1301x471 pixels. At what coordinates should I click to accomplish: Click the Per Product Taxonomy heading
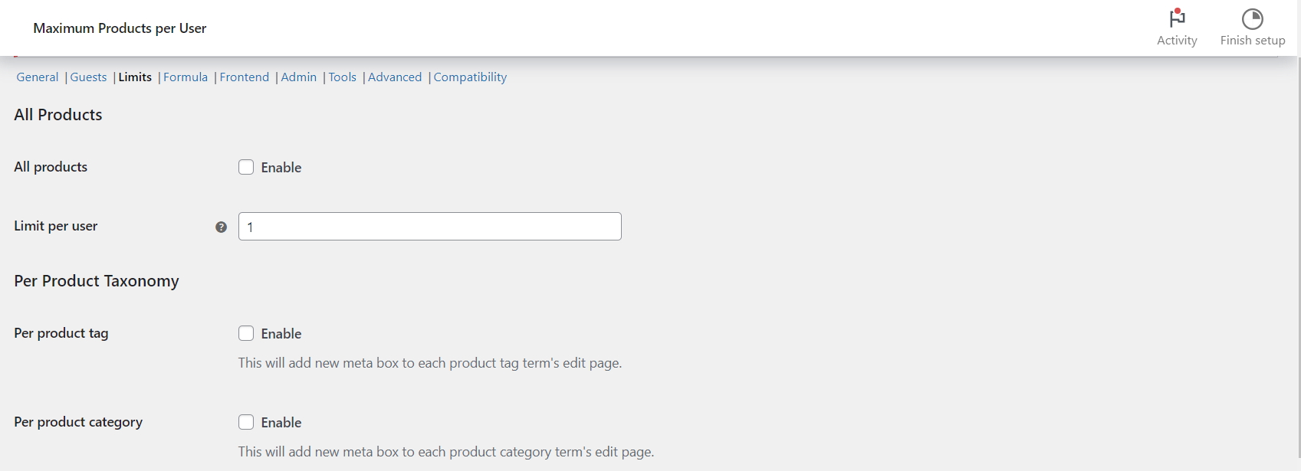[97, 281]
